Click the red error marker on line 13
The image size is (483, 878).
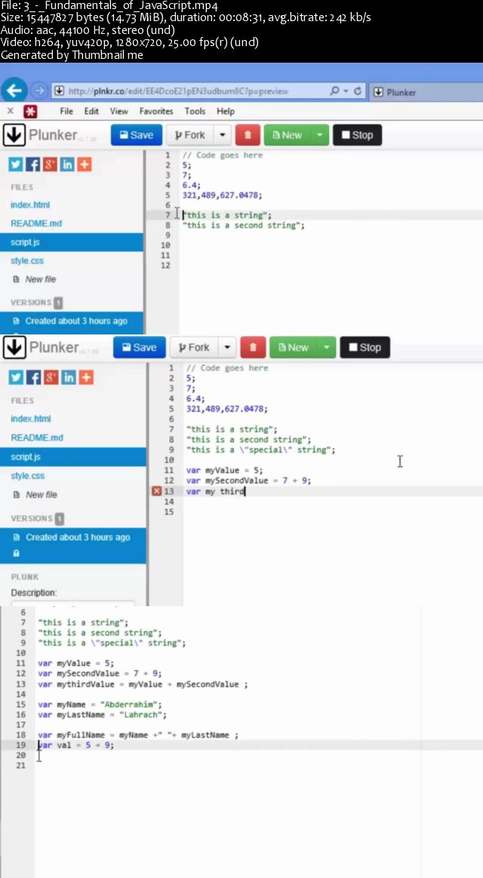click(157, 491)
